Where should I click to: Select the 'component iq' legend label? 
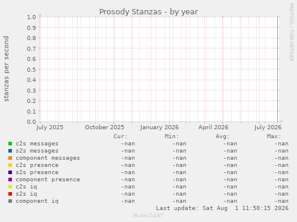[37, 201]
